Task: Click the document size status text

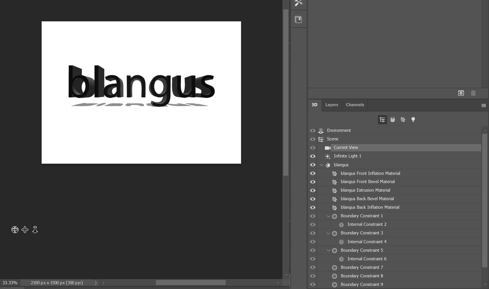Action: click(57, 283)
